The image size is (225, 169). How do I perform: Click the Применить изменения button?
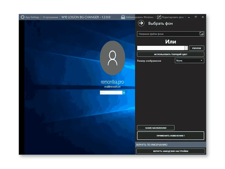tap(171, 136)
